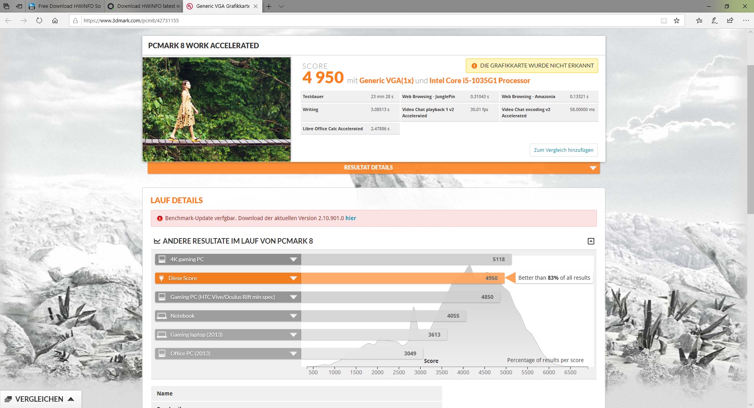Viewport: 754px width, 408px height.
Task: Add notes to this web page
Action: [715, 21]
